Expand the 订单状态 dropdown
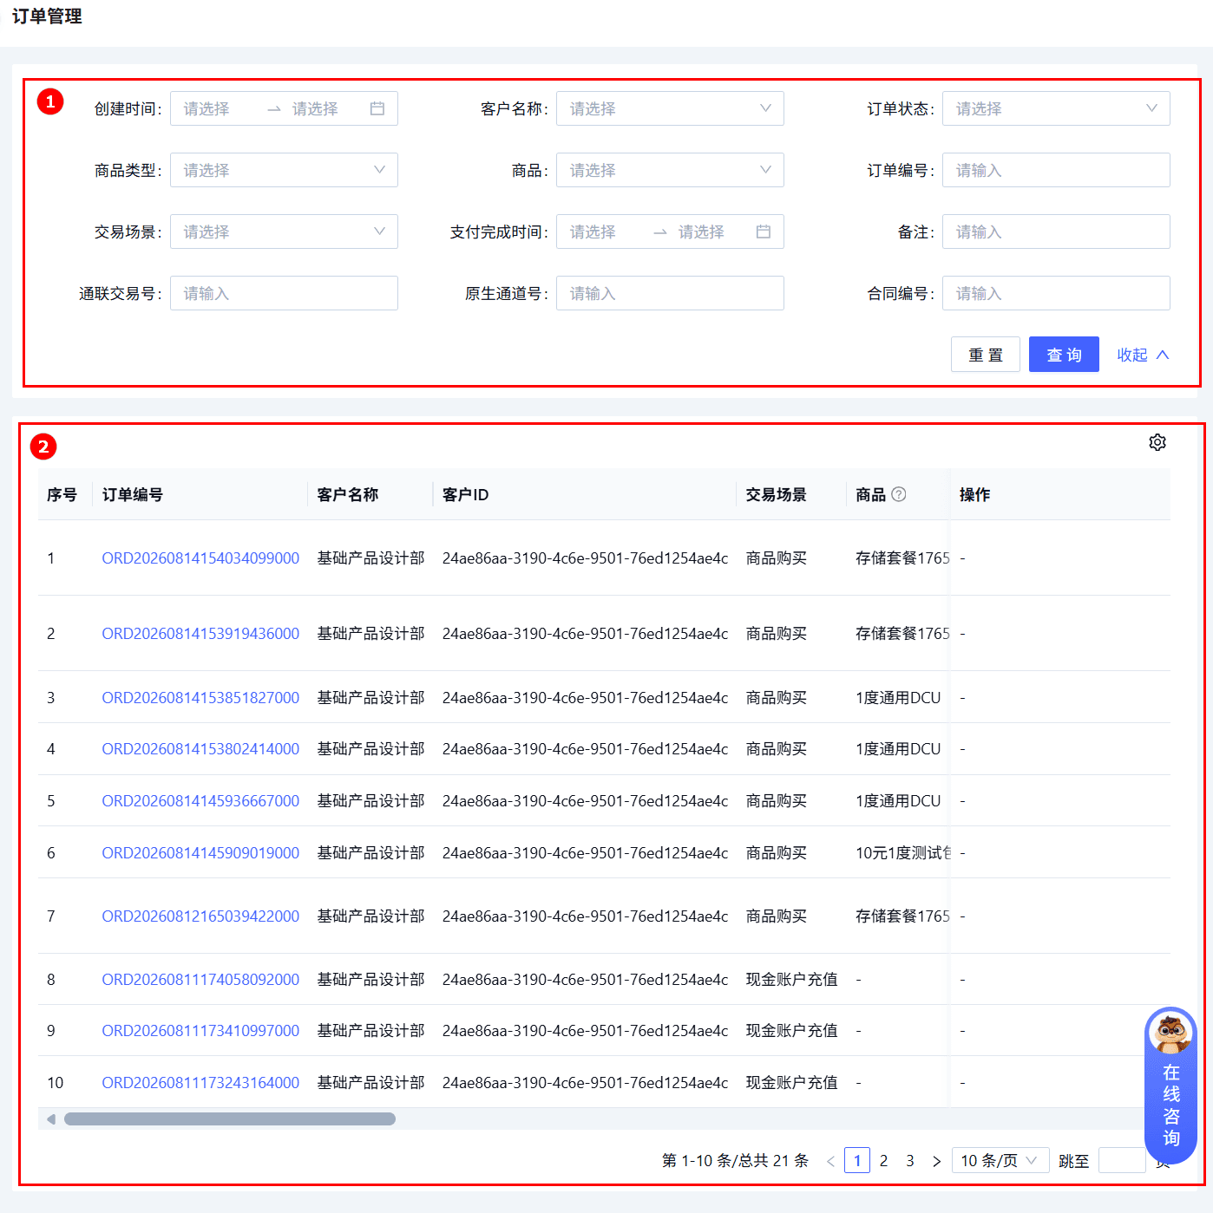1213x1213 pixels. click(x=1056, y=108)
